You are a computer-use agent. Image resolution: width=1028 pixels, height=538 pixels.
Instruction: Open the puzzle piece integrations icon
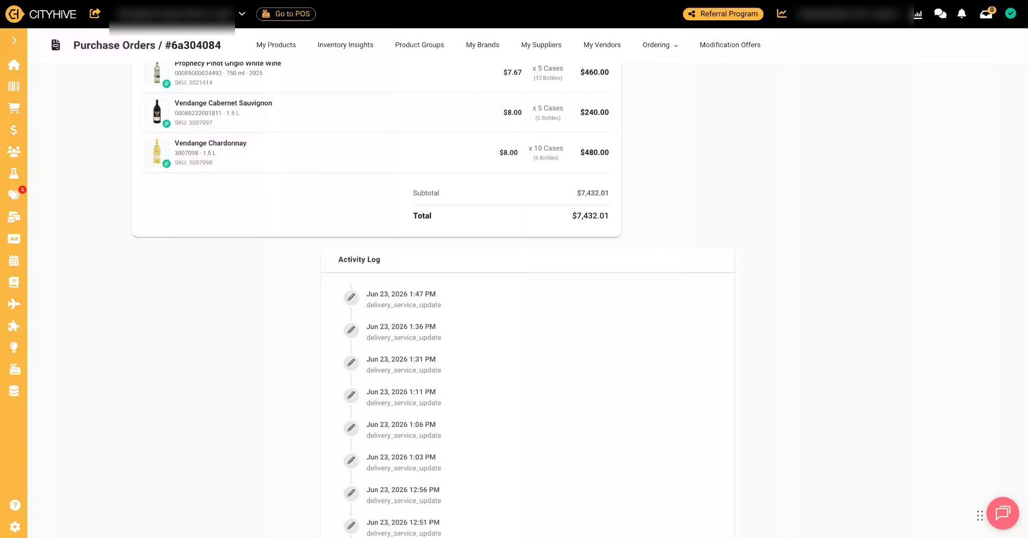[x=14, y=326]
